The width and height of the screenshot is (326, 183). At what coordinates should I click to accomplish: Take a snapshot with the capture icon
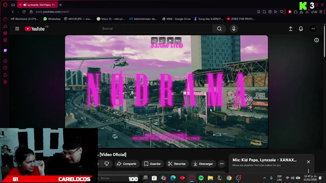coord(264,12)
